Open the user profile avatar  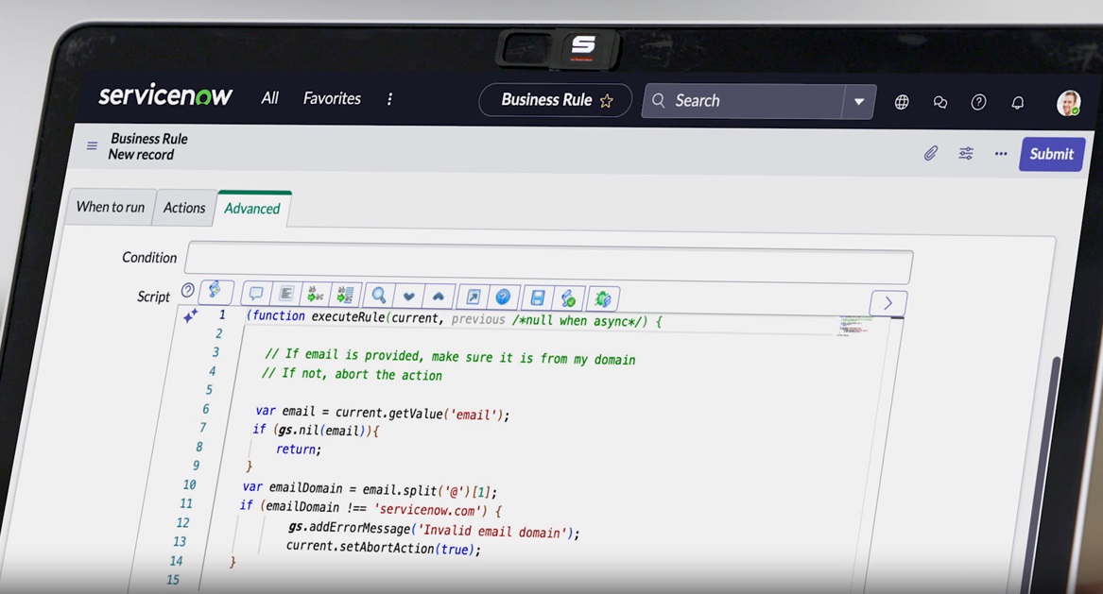coord(1069,103)
